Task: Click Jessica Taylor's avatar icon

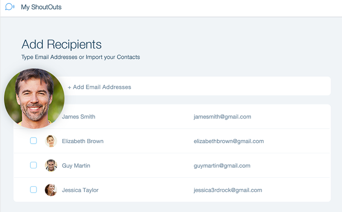Action: pos(51,190)
